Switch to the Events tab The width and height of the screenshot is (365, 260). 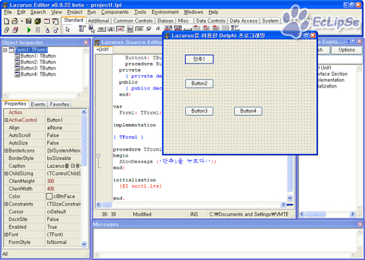(38, 104)
